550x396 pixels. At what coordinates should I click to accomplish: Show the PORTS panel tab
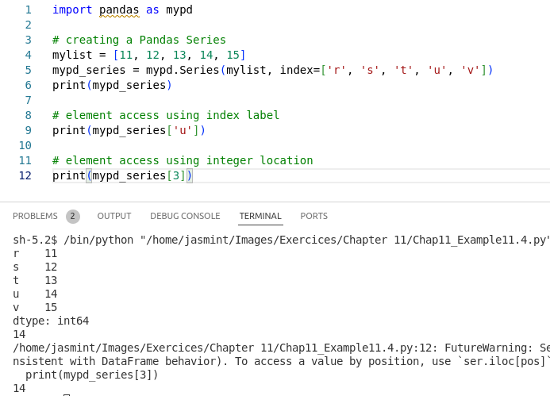(314, 216)
